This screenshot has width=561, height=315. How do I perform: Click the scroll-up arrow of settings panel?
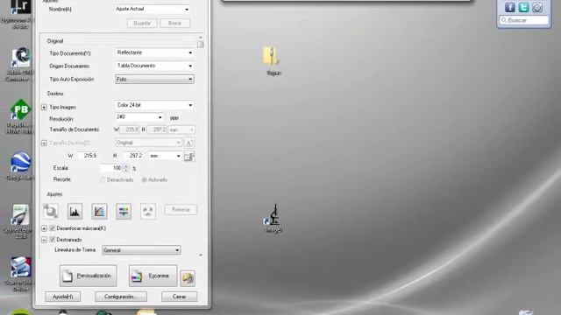pyautogui.click(x=201, y=37)
